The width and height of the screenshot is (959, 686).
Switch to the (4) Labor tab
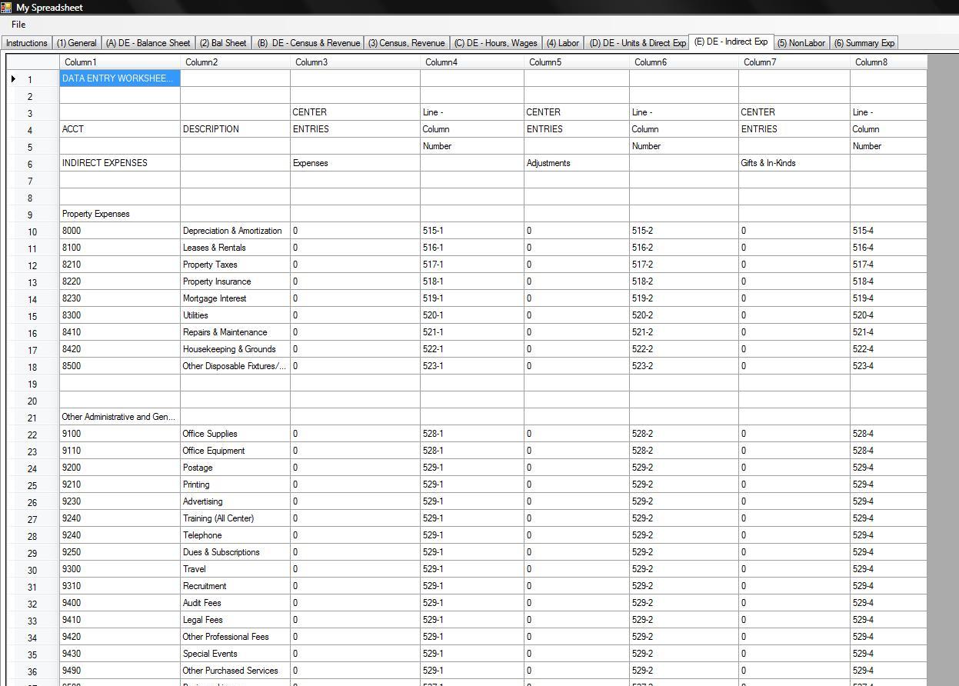[x=563, y=43]
